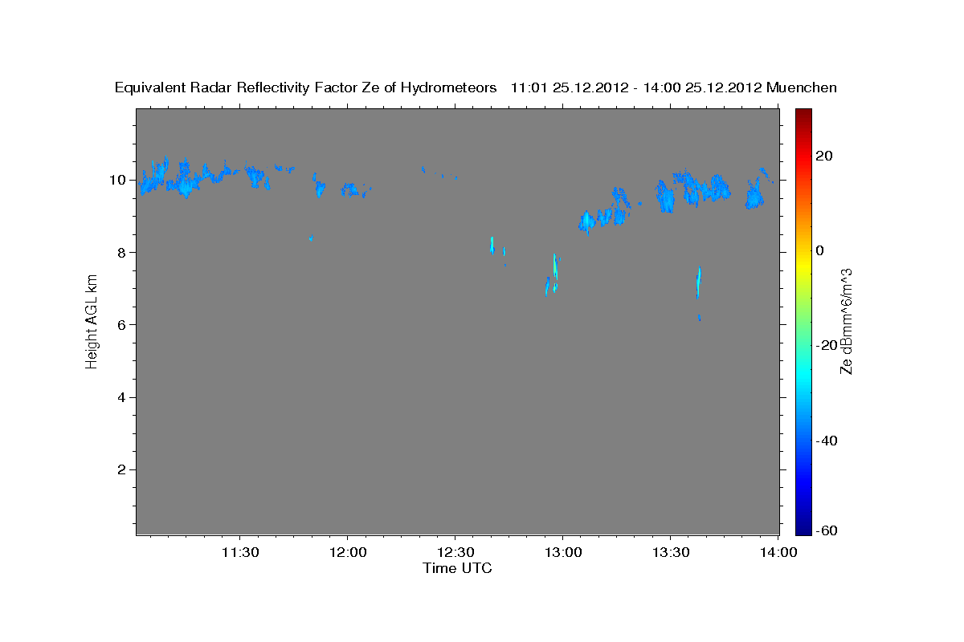Screen dimensions: 964x642
Task: Click the Ze dBmm^6/m^3 colorbar label
Action: point(846,322)
